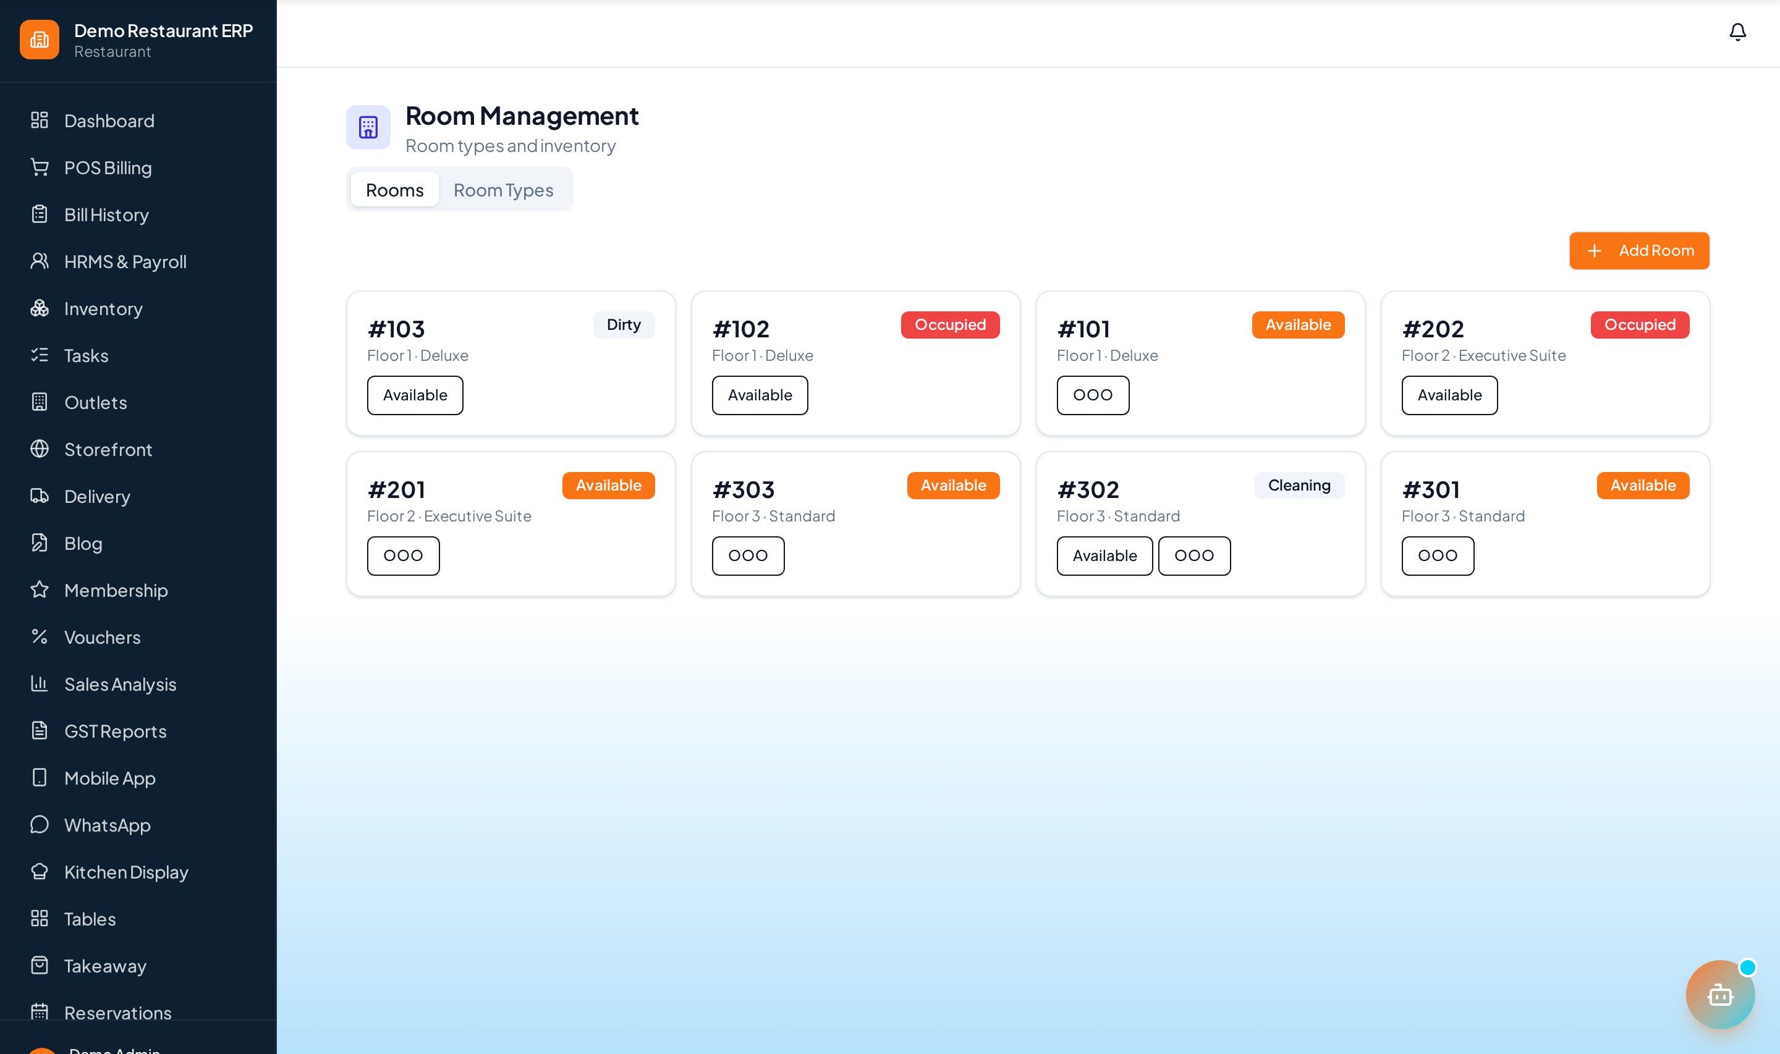Open the chatbot assistant robot button

pos(1719,994)
